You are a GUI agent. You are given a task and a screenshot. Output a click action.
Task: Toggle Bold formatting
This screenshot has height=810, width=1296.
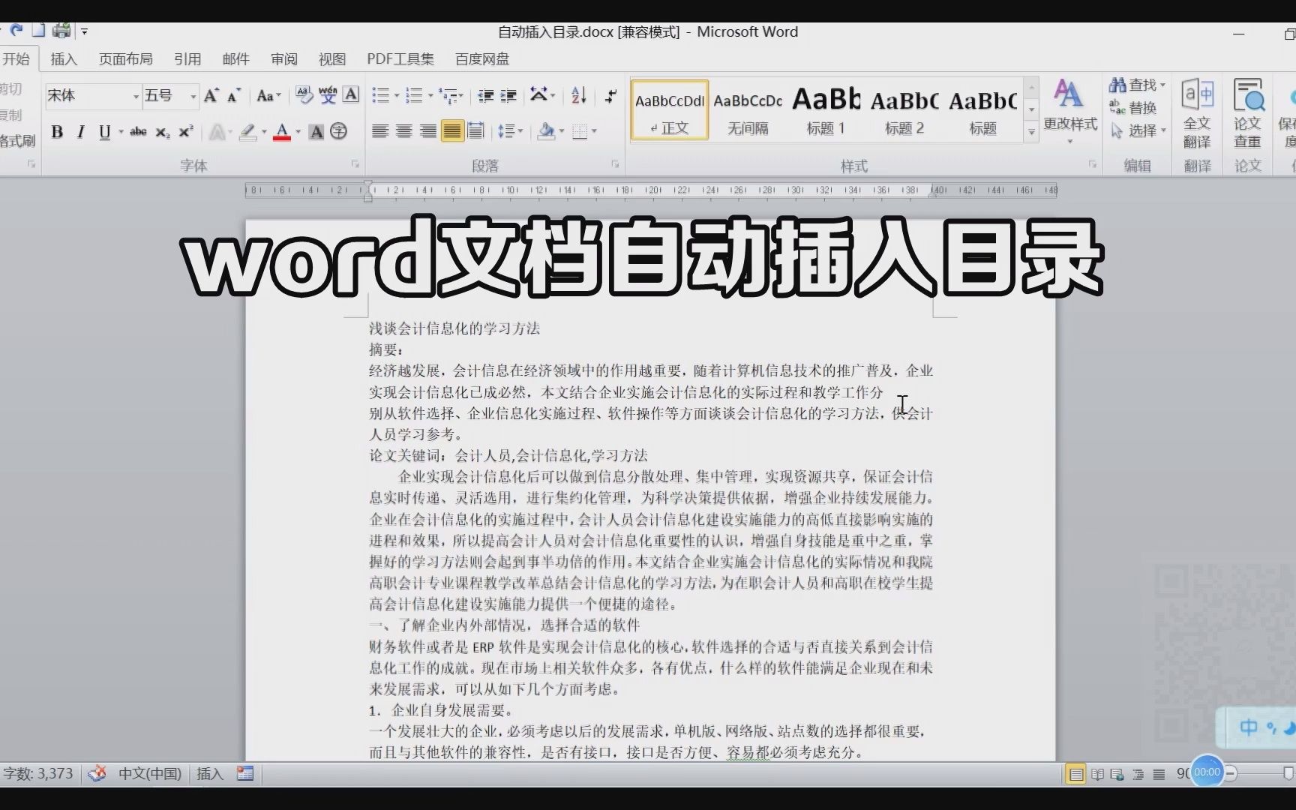click(x=57, y=132)
